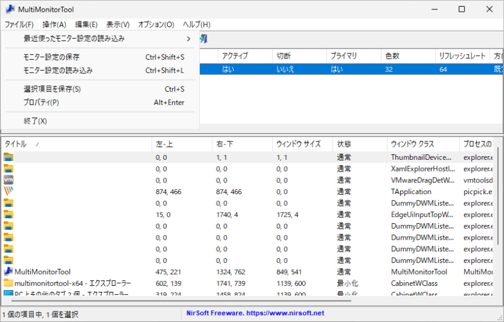
Task: Click the exit door icon in the toolbar
Action: [204, 39]
